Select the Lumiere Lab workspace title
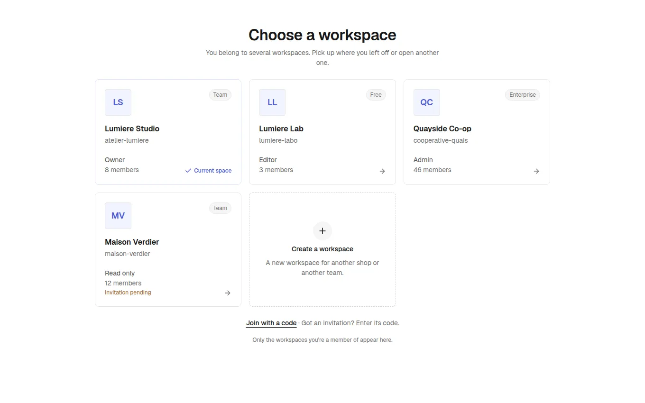This screenshot has width=645, height=403. click(281, 128)
